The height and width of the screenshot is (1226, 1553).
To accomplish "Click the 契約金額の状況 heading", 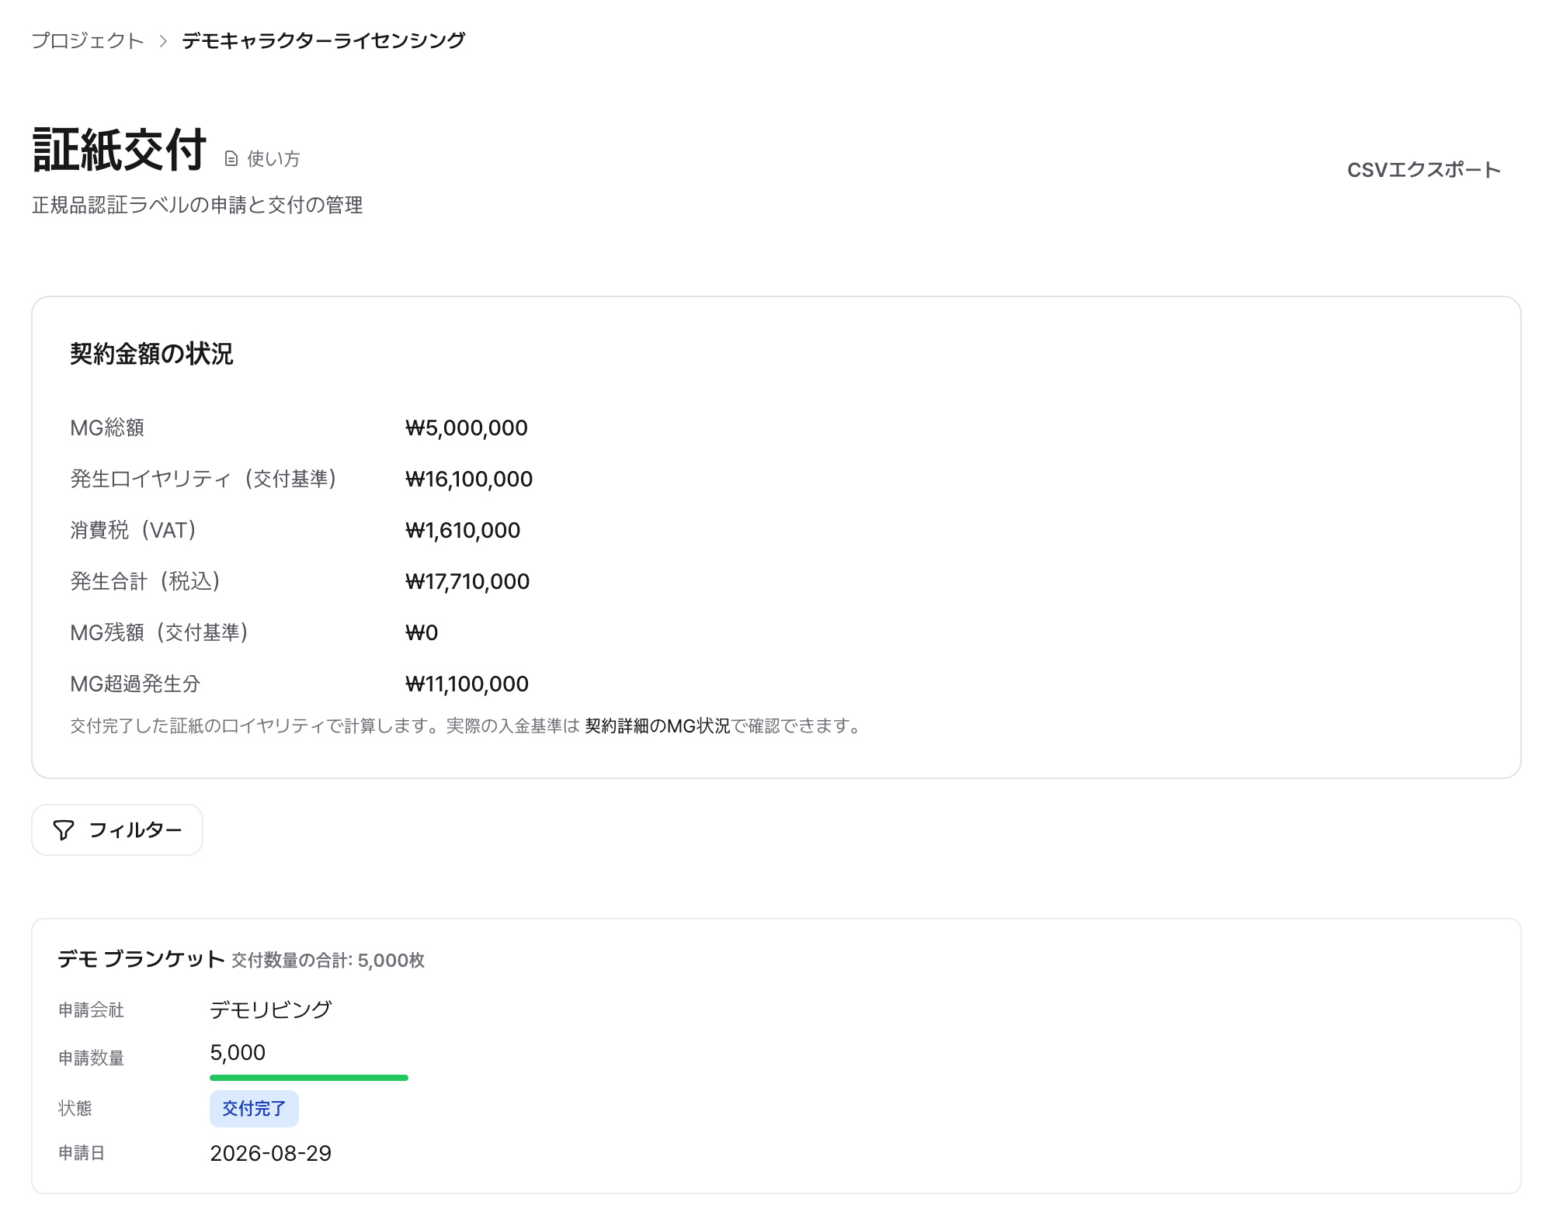I will [151, 354].
